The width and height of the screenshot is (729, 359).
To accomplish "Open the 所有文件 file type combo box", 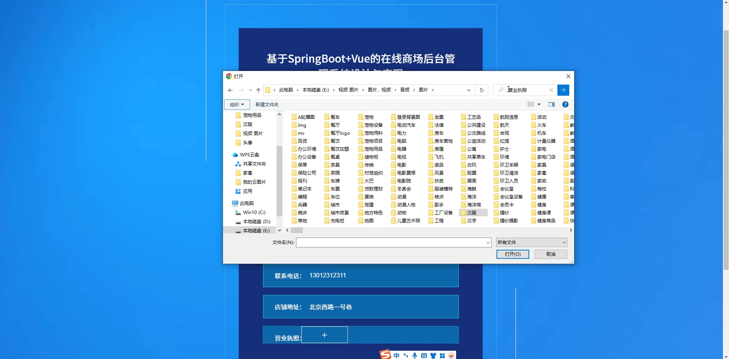I will (532, 242).
